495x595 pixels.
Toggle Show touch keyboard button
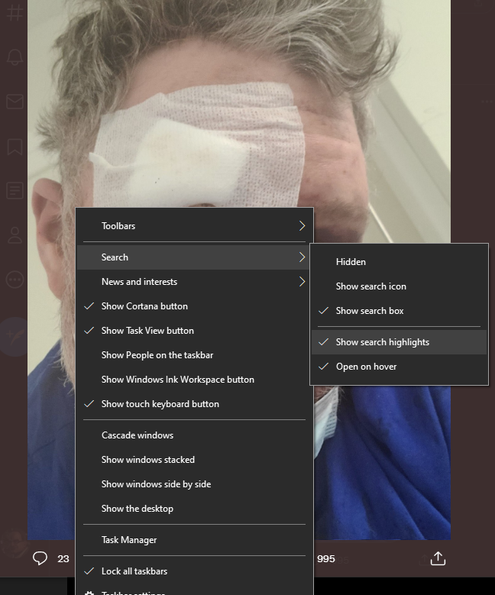tap(194, 404)
